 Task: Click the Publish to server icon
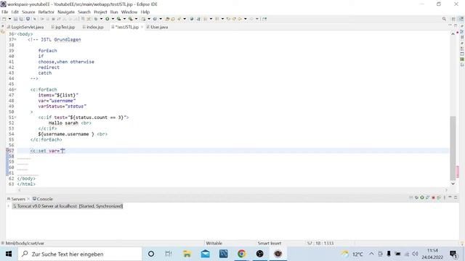(439, 197)
